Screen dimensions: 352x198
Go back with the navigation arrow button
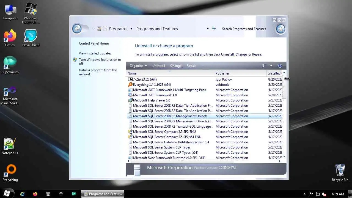[77, 29]
